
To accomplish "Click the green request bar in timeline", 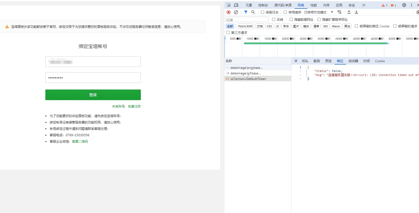I will [x=316, y=43].
